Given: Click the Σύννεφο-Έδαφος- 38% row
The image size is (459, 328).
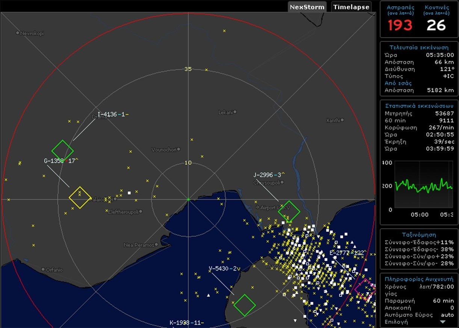Looking at the screenshot, I should coord(419,249).
